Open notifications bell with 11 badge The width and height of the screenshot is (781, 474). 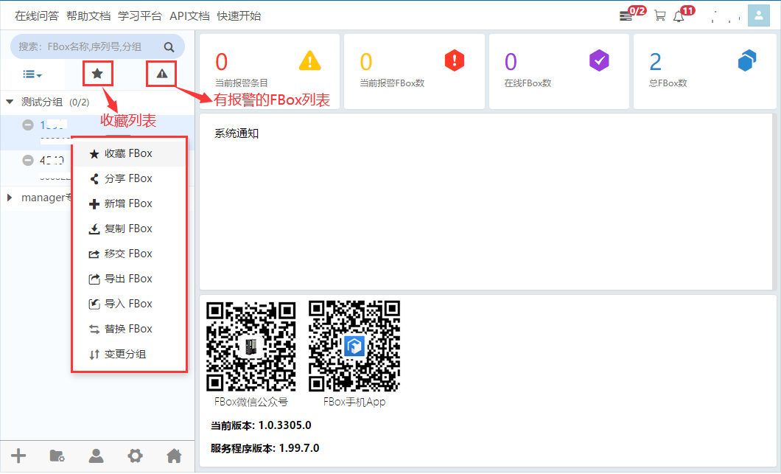tap(679, 15)
